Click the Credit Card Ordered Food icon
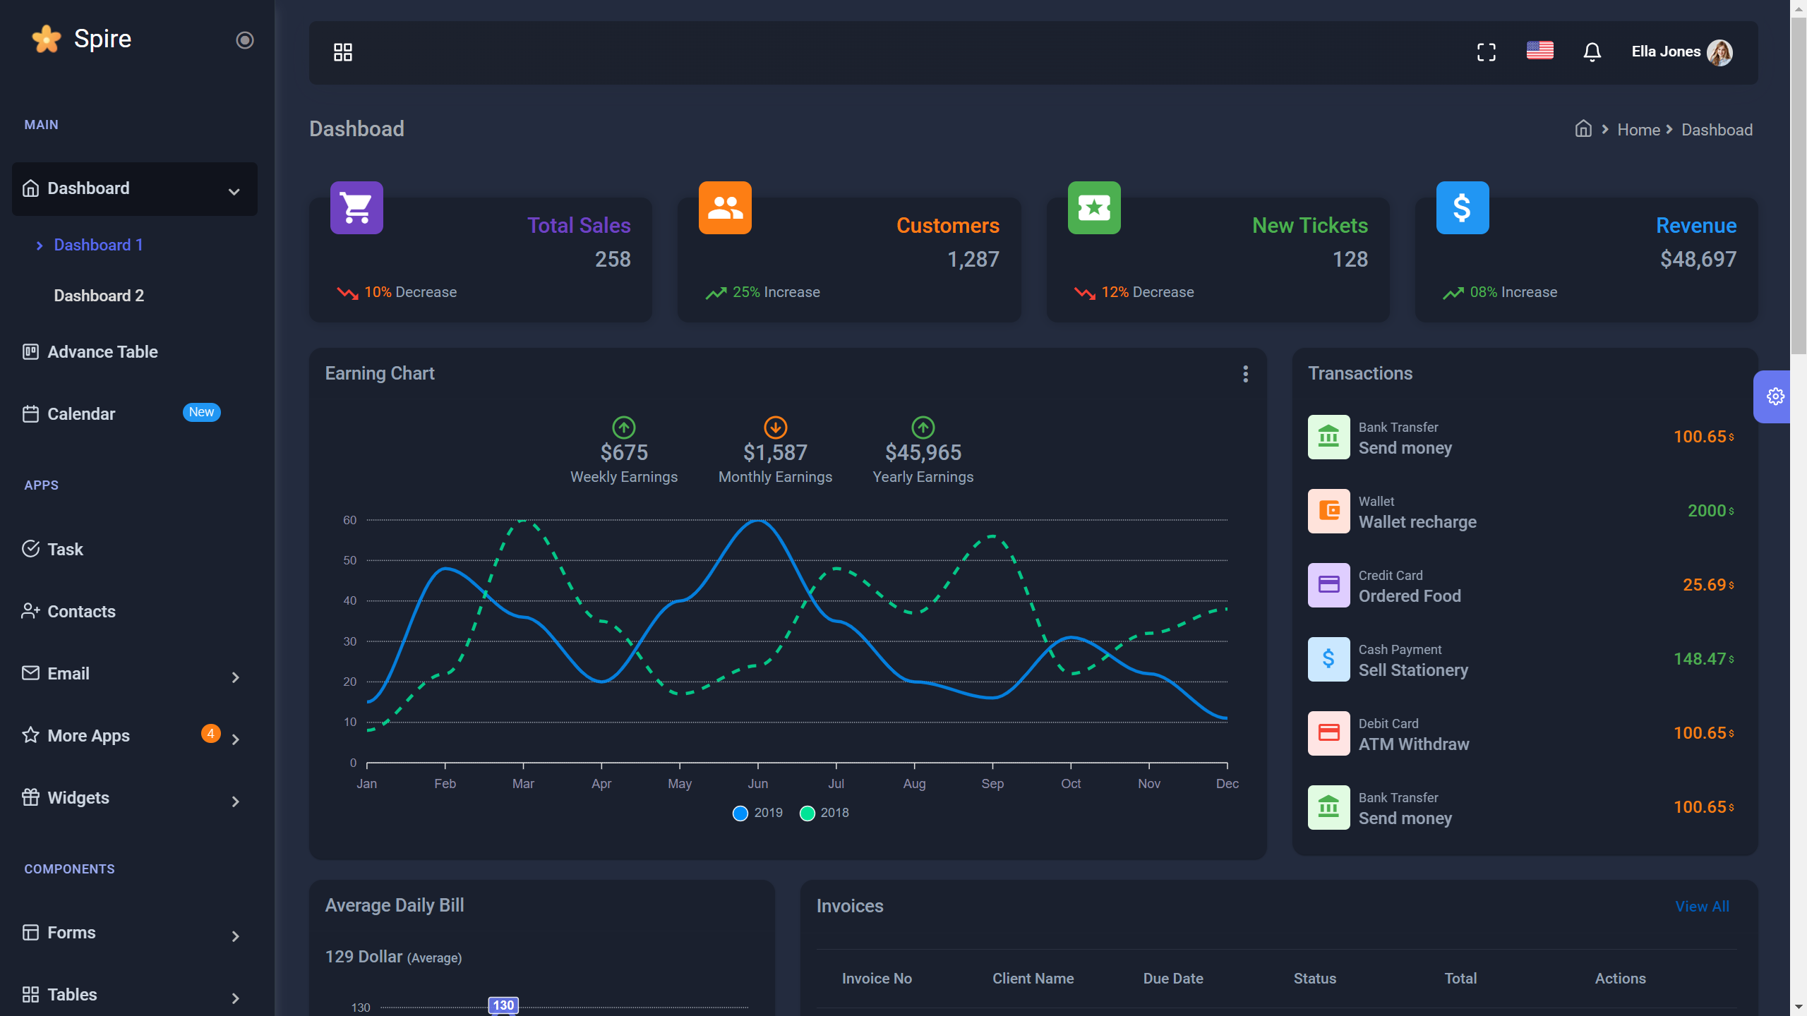This screenshot has height=1016, width=1807. coord(1329,585)
